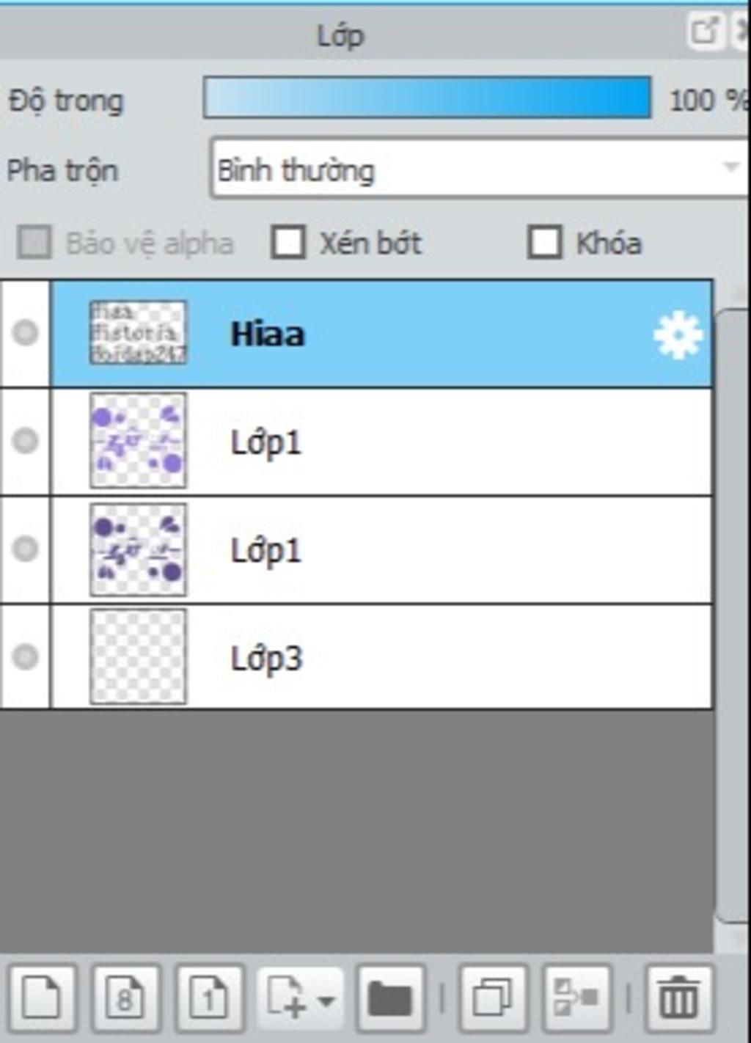Toggle visibility of the Hiaa layer
This screenshot has width=751, height=1043.
tap(25, 333)
